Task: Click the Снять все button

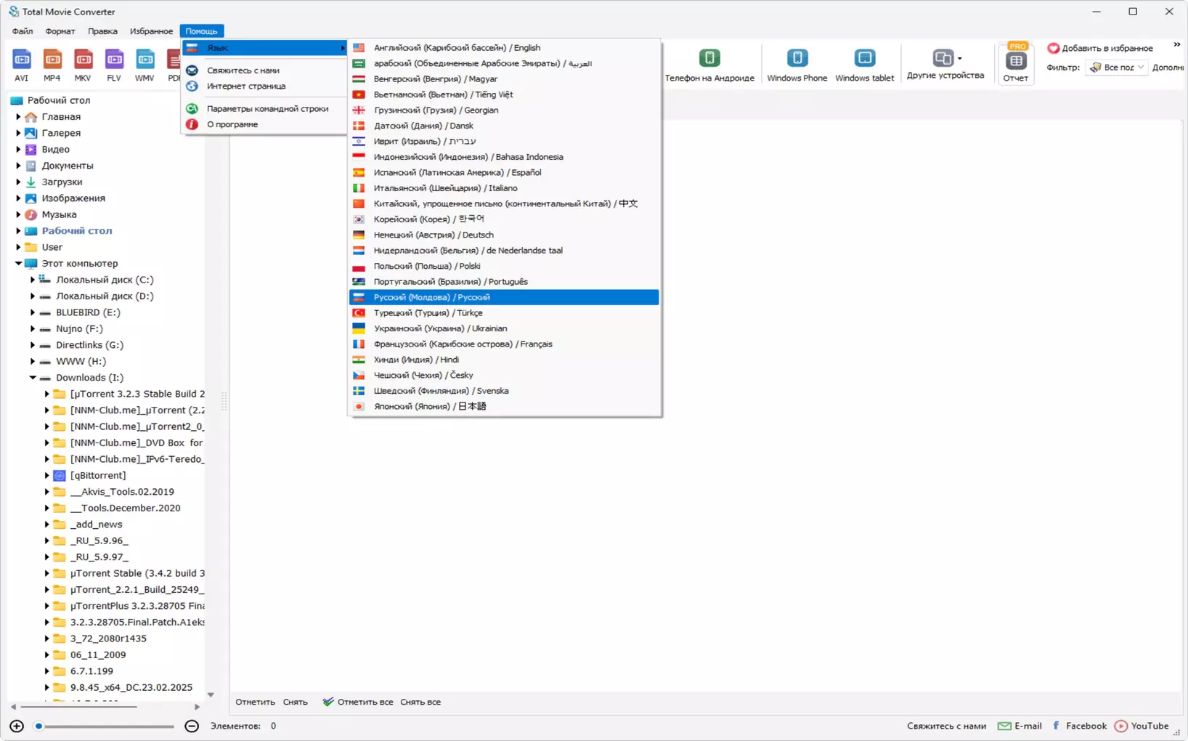Action: [420, 702]
